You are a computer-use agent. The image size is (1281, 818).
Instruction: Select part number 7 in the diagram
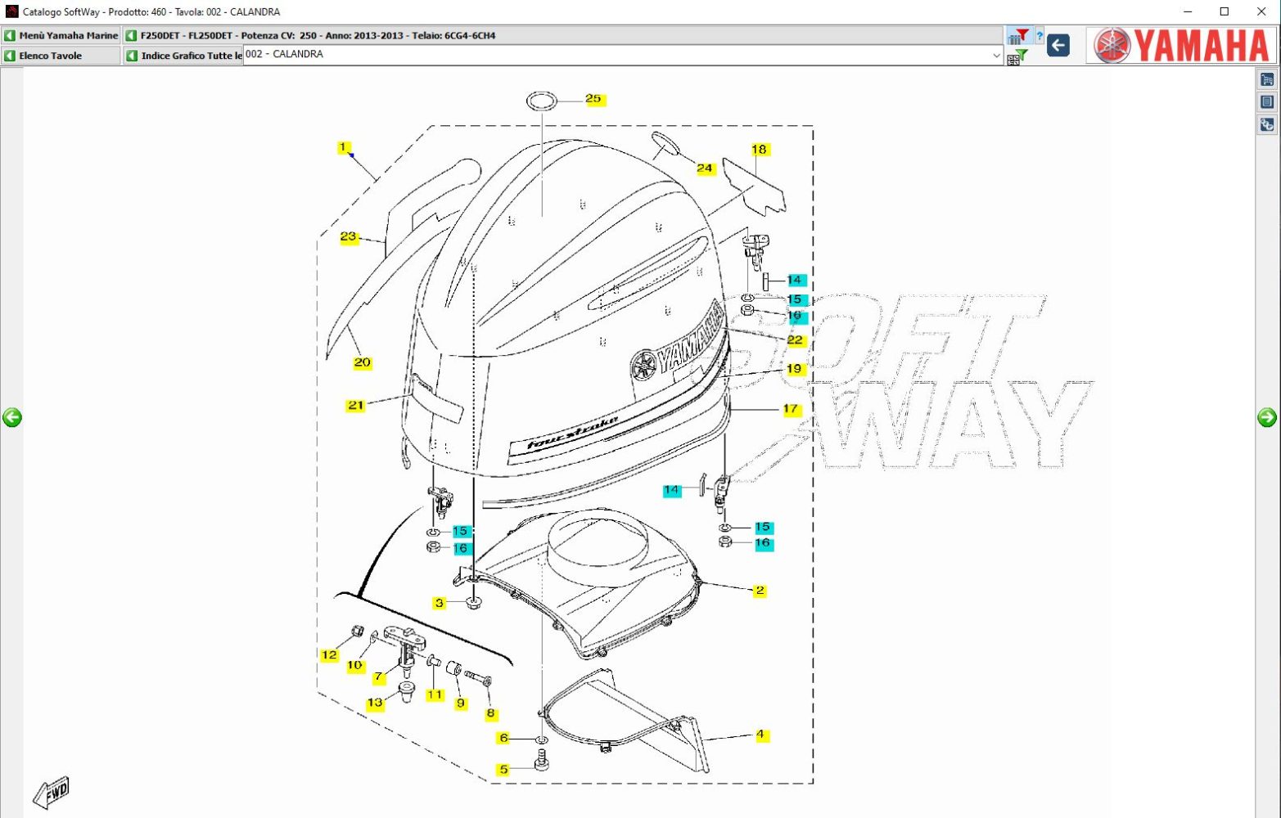click(378, 677)
